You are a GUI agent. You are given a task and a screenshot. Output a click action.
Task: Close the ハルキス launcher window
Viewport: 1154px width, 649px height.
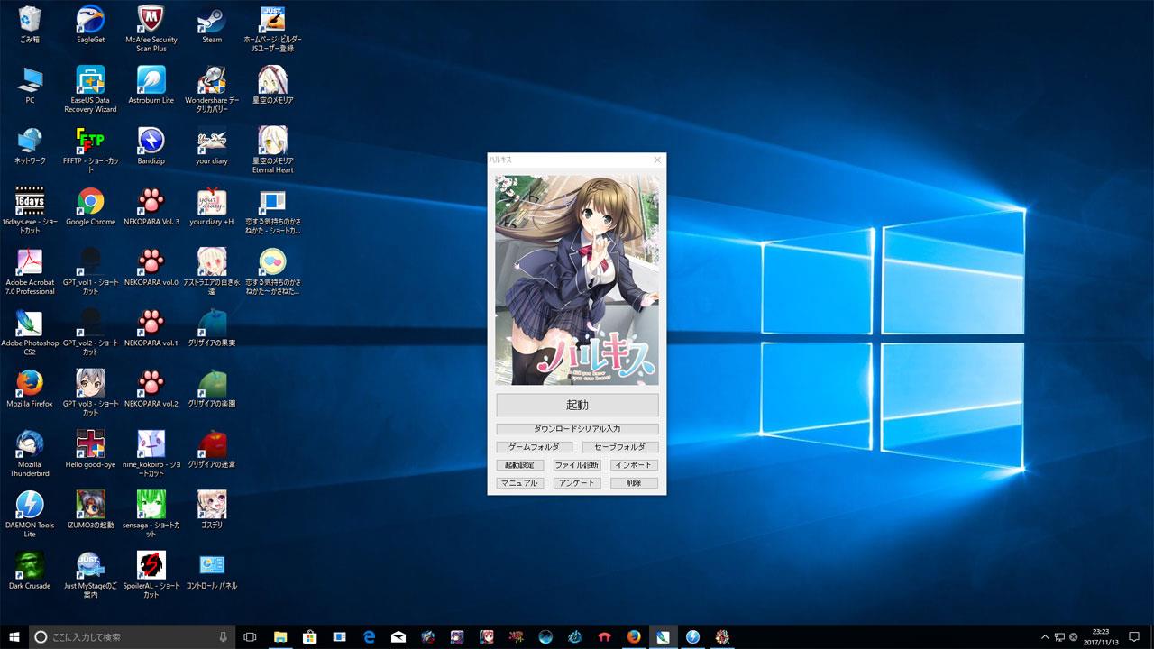pyautogui.click(x=657, y=160)
